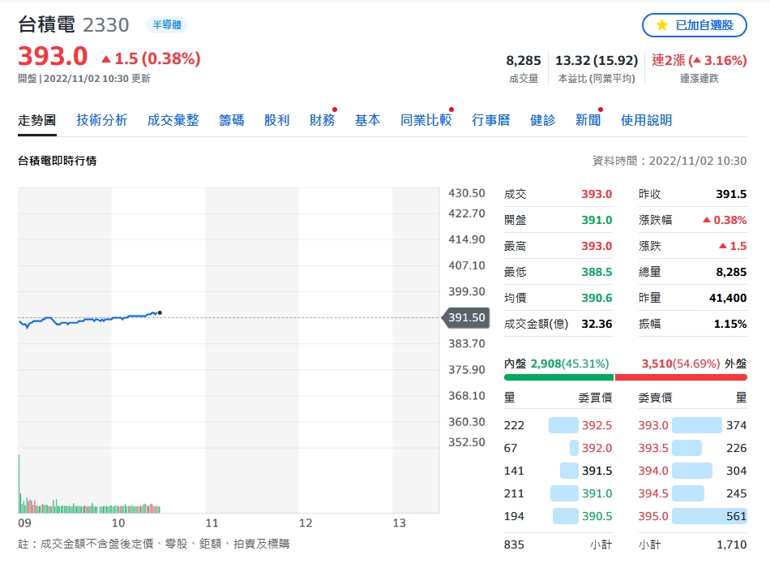Open the 行事曆 tab
Viewport: 770px width, 568px height.
(x=490, y=120)
